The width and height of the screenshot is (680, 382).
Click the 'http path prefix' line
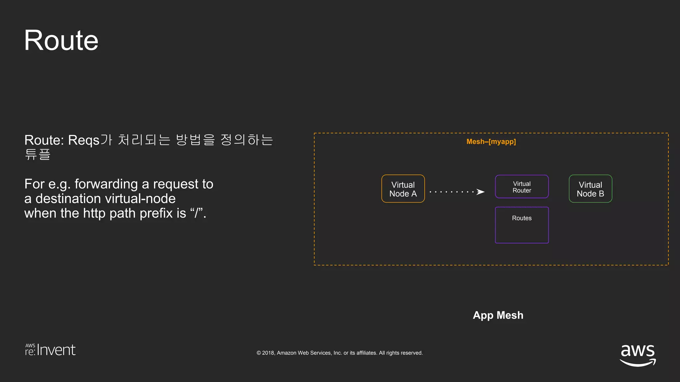tap(115, 213)
